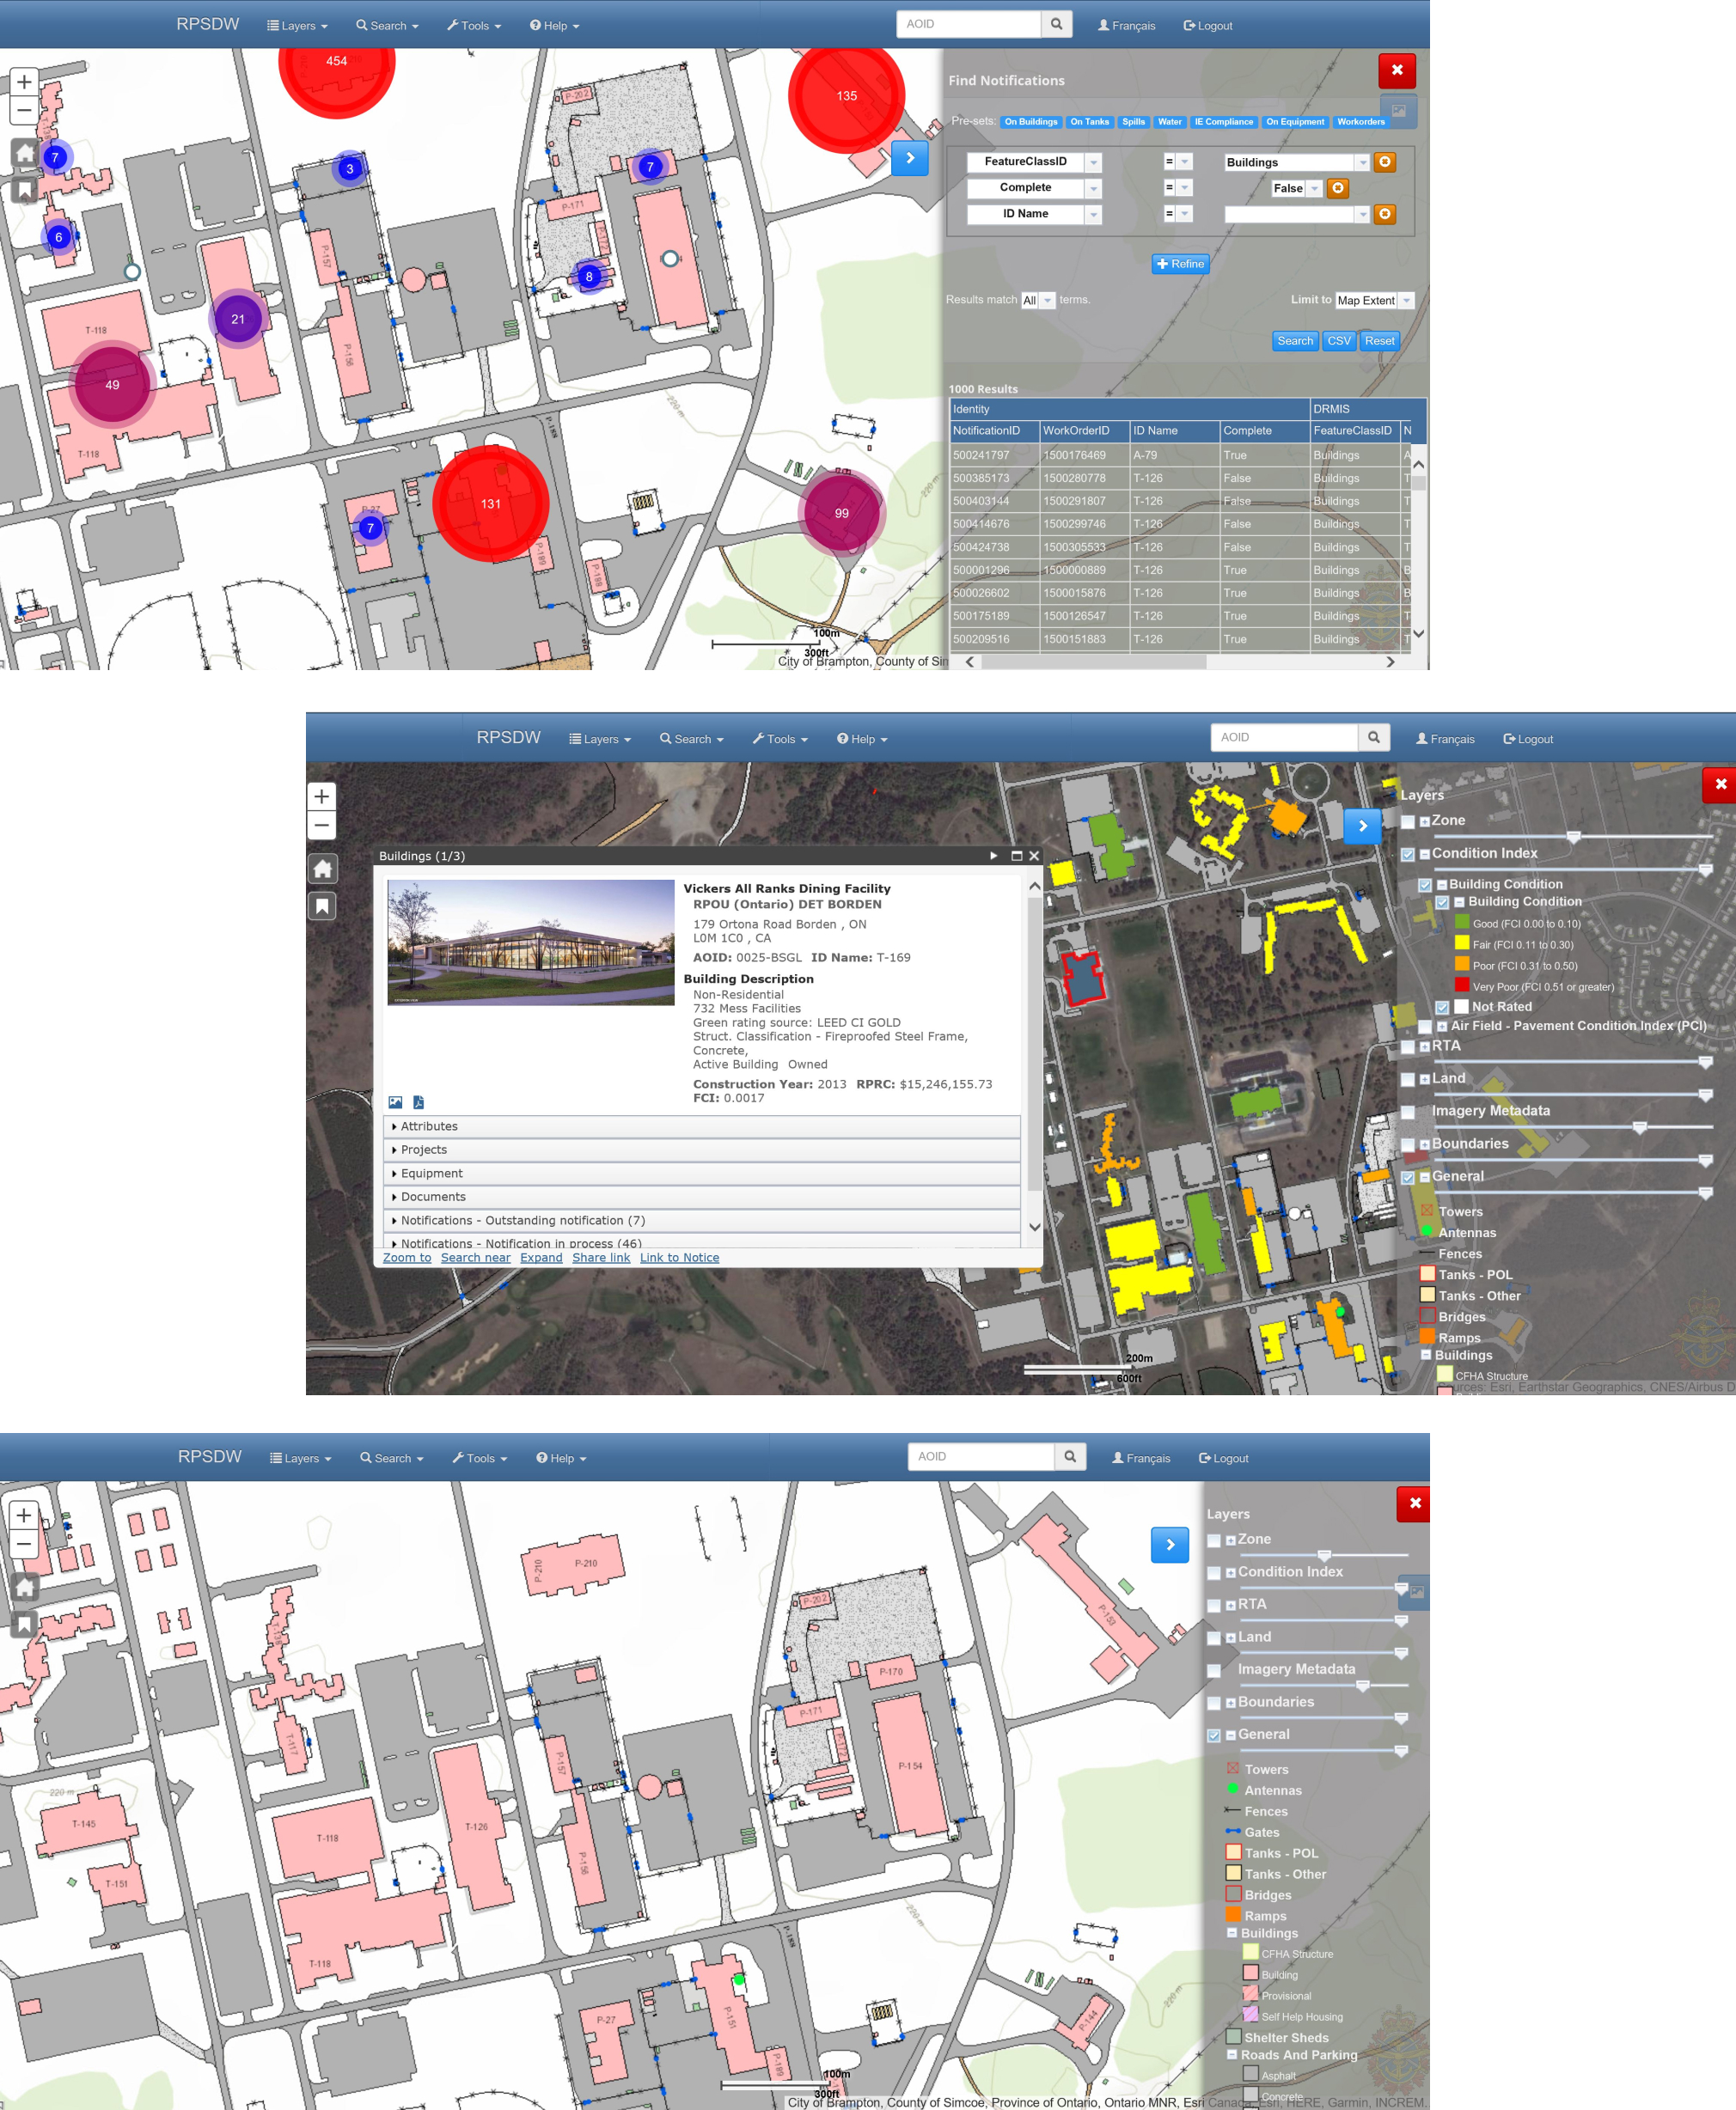Remove the FeatureClassID Buildings filter row
This screenshot has height=2110, width=1736.
[1384, 162]
